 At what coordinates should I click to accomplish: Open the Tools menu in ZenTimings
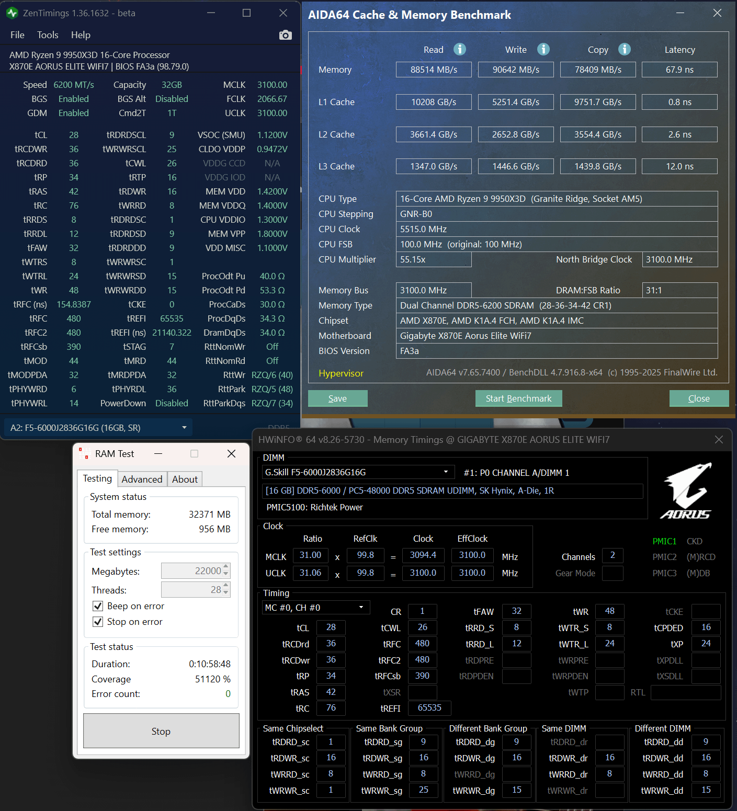pyautogui.click(x=48, y=35)
